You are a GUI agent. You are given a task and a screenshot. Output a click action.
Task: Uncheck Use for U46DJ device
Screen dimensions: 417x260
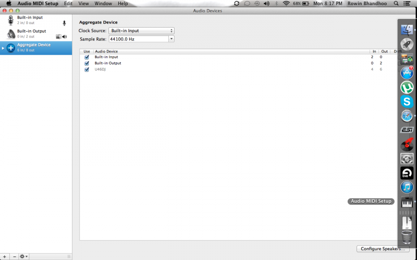87,70
